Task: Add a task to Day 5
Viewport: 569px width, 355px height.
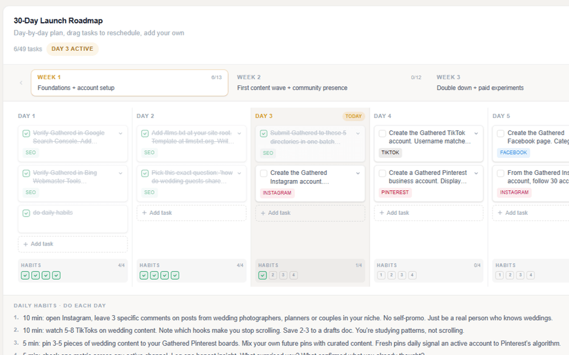Action: tap(531, 213)
